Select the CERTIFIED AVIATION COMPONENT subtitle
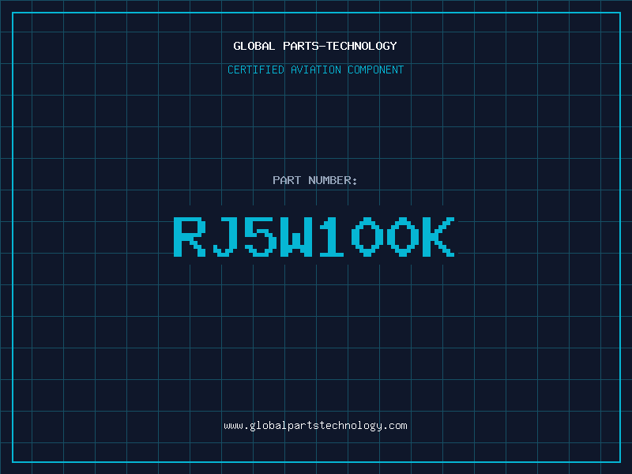Screen dimensions: 632x474 [315, 70]
